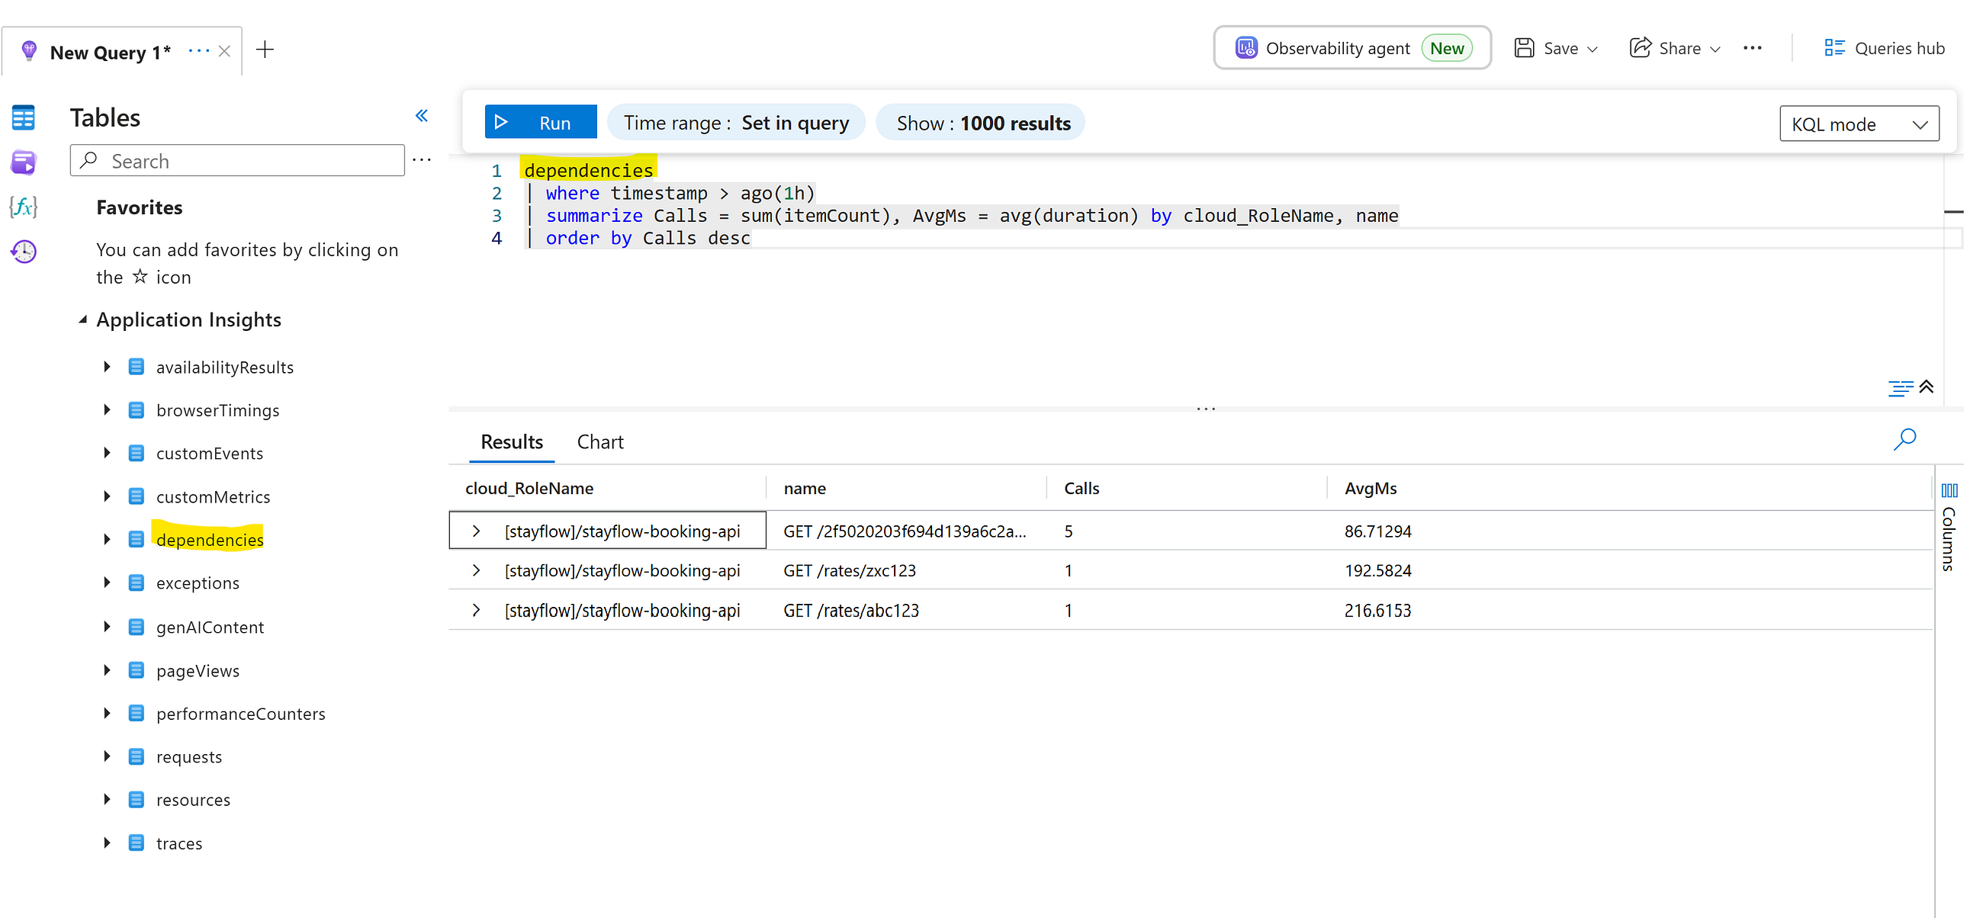Open the Columns side panel
1983x918 pixels.
[x=1949, y=528]
